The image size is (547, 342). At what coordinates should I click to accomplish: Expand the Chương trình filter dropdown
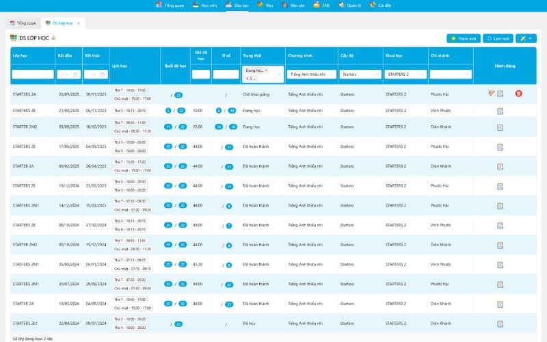click(312, 74)
